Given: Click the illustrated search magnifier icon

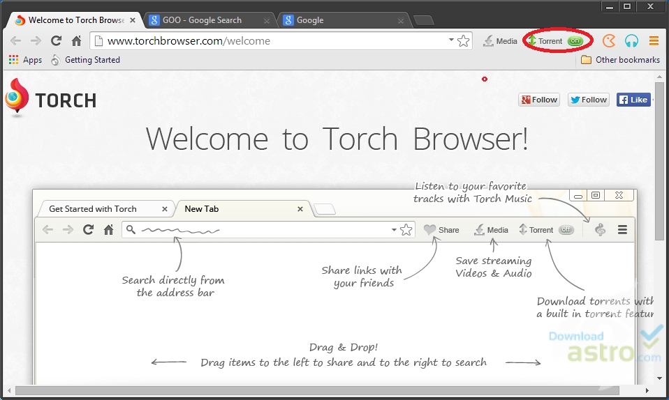Looking at the screenshot, I should tap(131, 229).
